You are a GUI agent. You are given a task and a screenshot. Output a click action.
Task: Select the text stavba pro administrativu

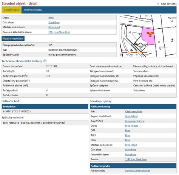tap(62, 55)
